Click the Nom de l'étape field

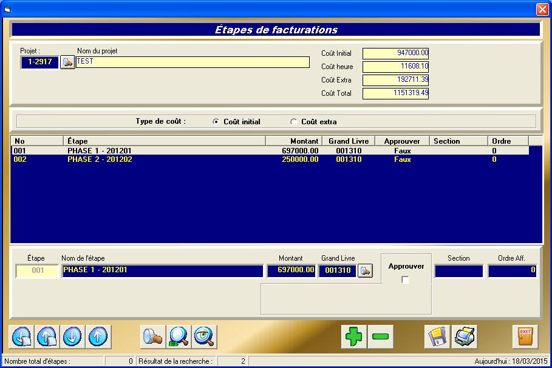pyautogui.click(x=162, y=270)
